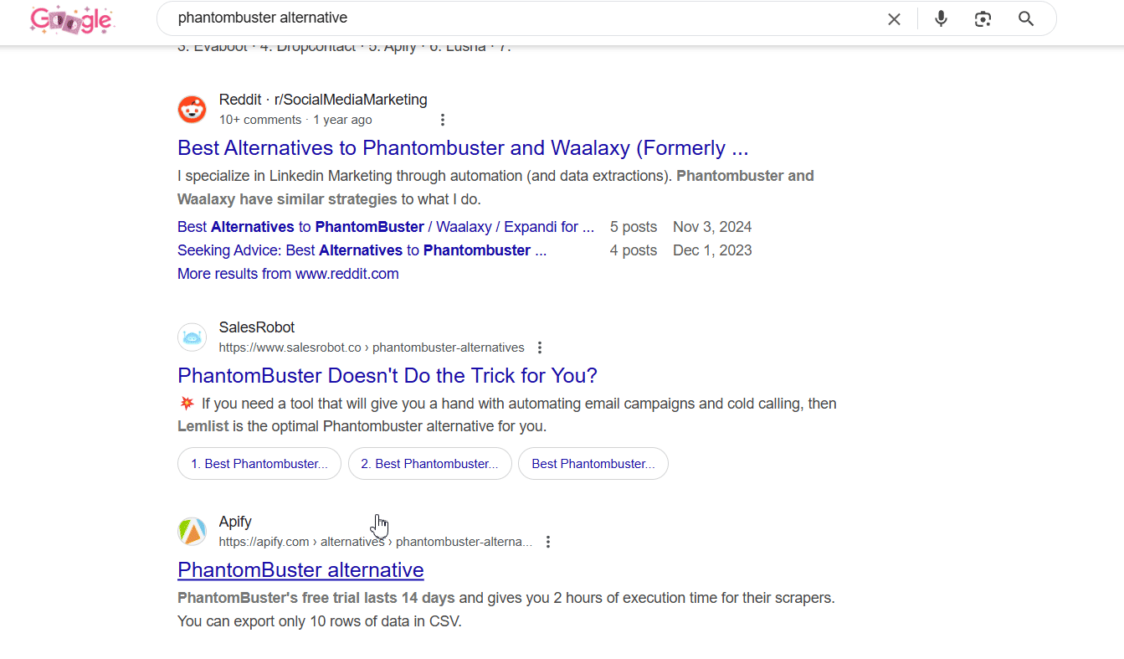This screenshot has height=659, width=1124.
Task: Open the Reddit result's three-dot menu
Action: 443,120
